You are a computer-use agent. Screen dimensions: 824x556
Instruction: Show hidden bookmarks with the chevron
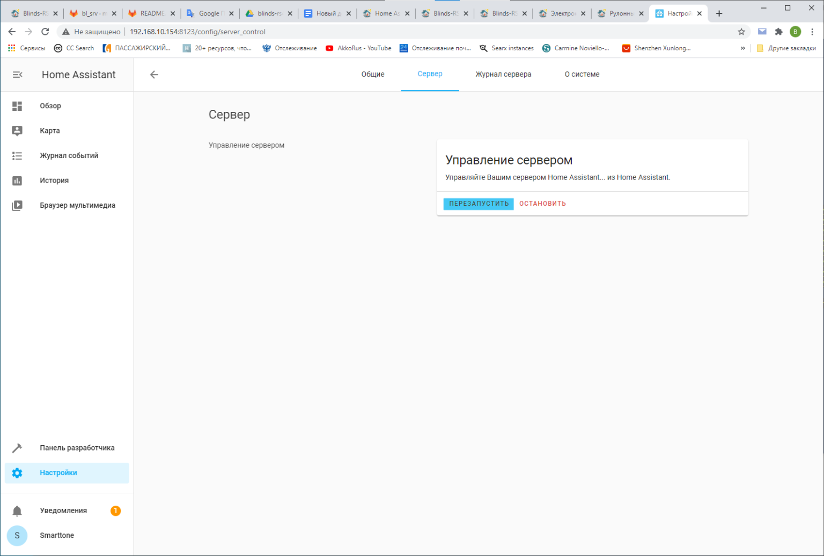pos(743,48)
